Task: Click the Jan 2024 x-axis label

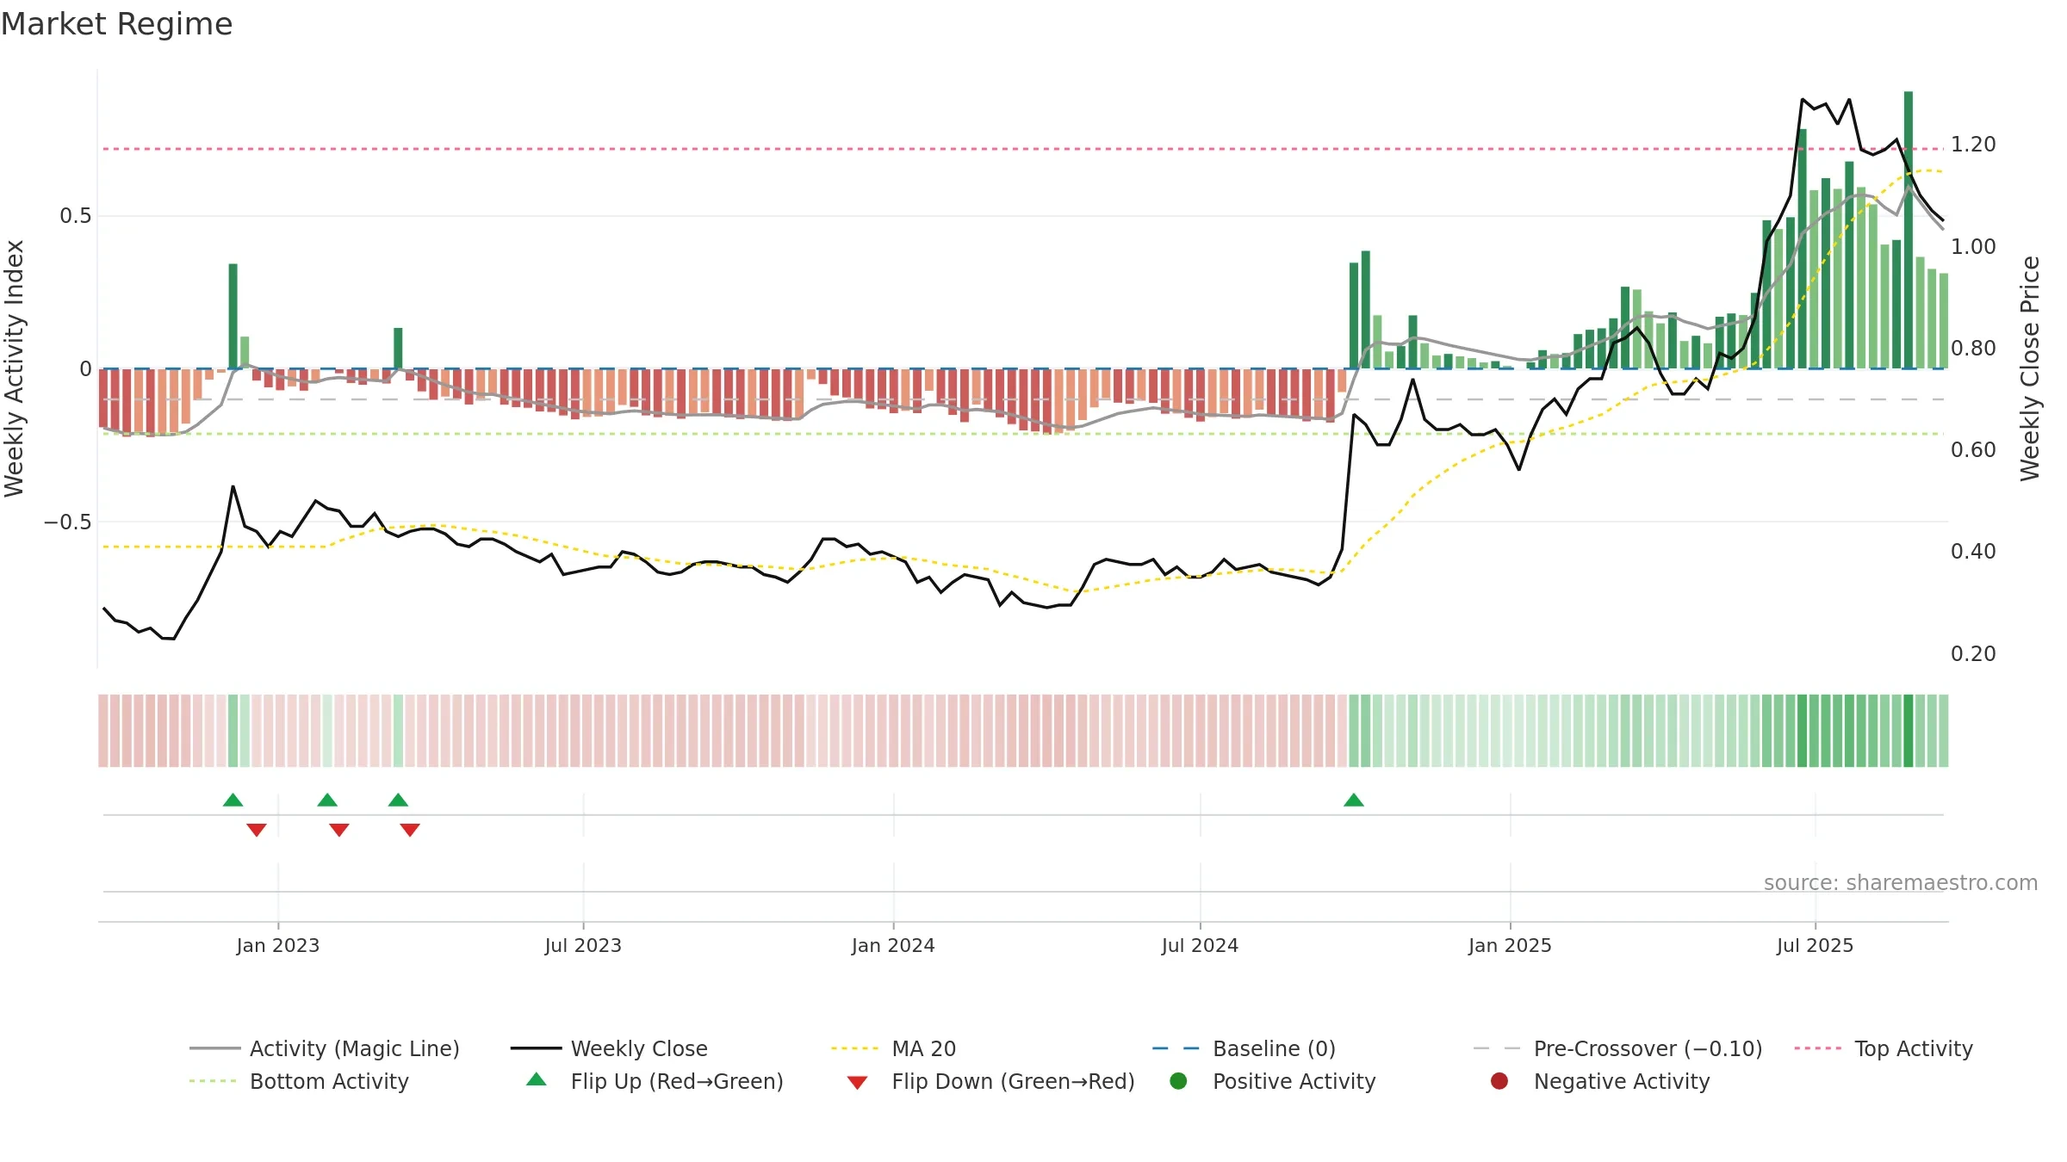Action: [x=893, y=946]
